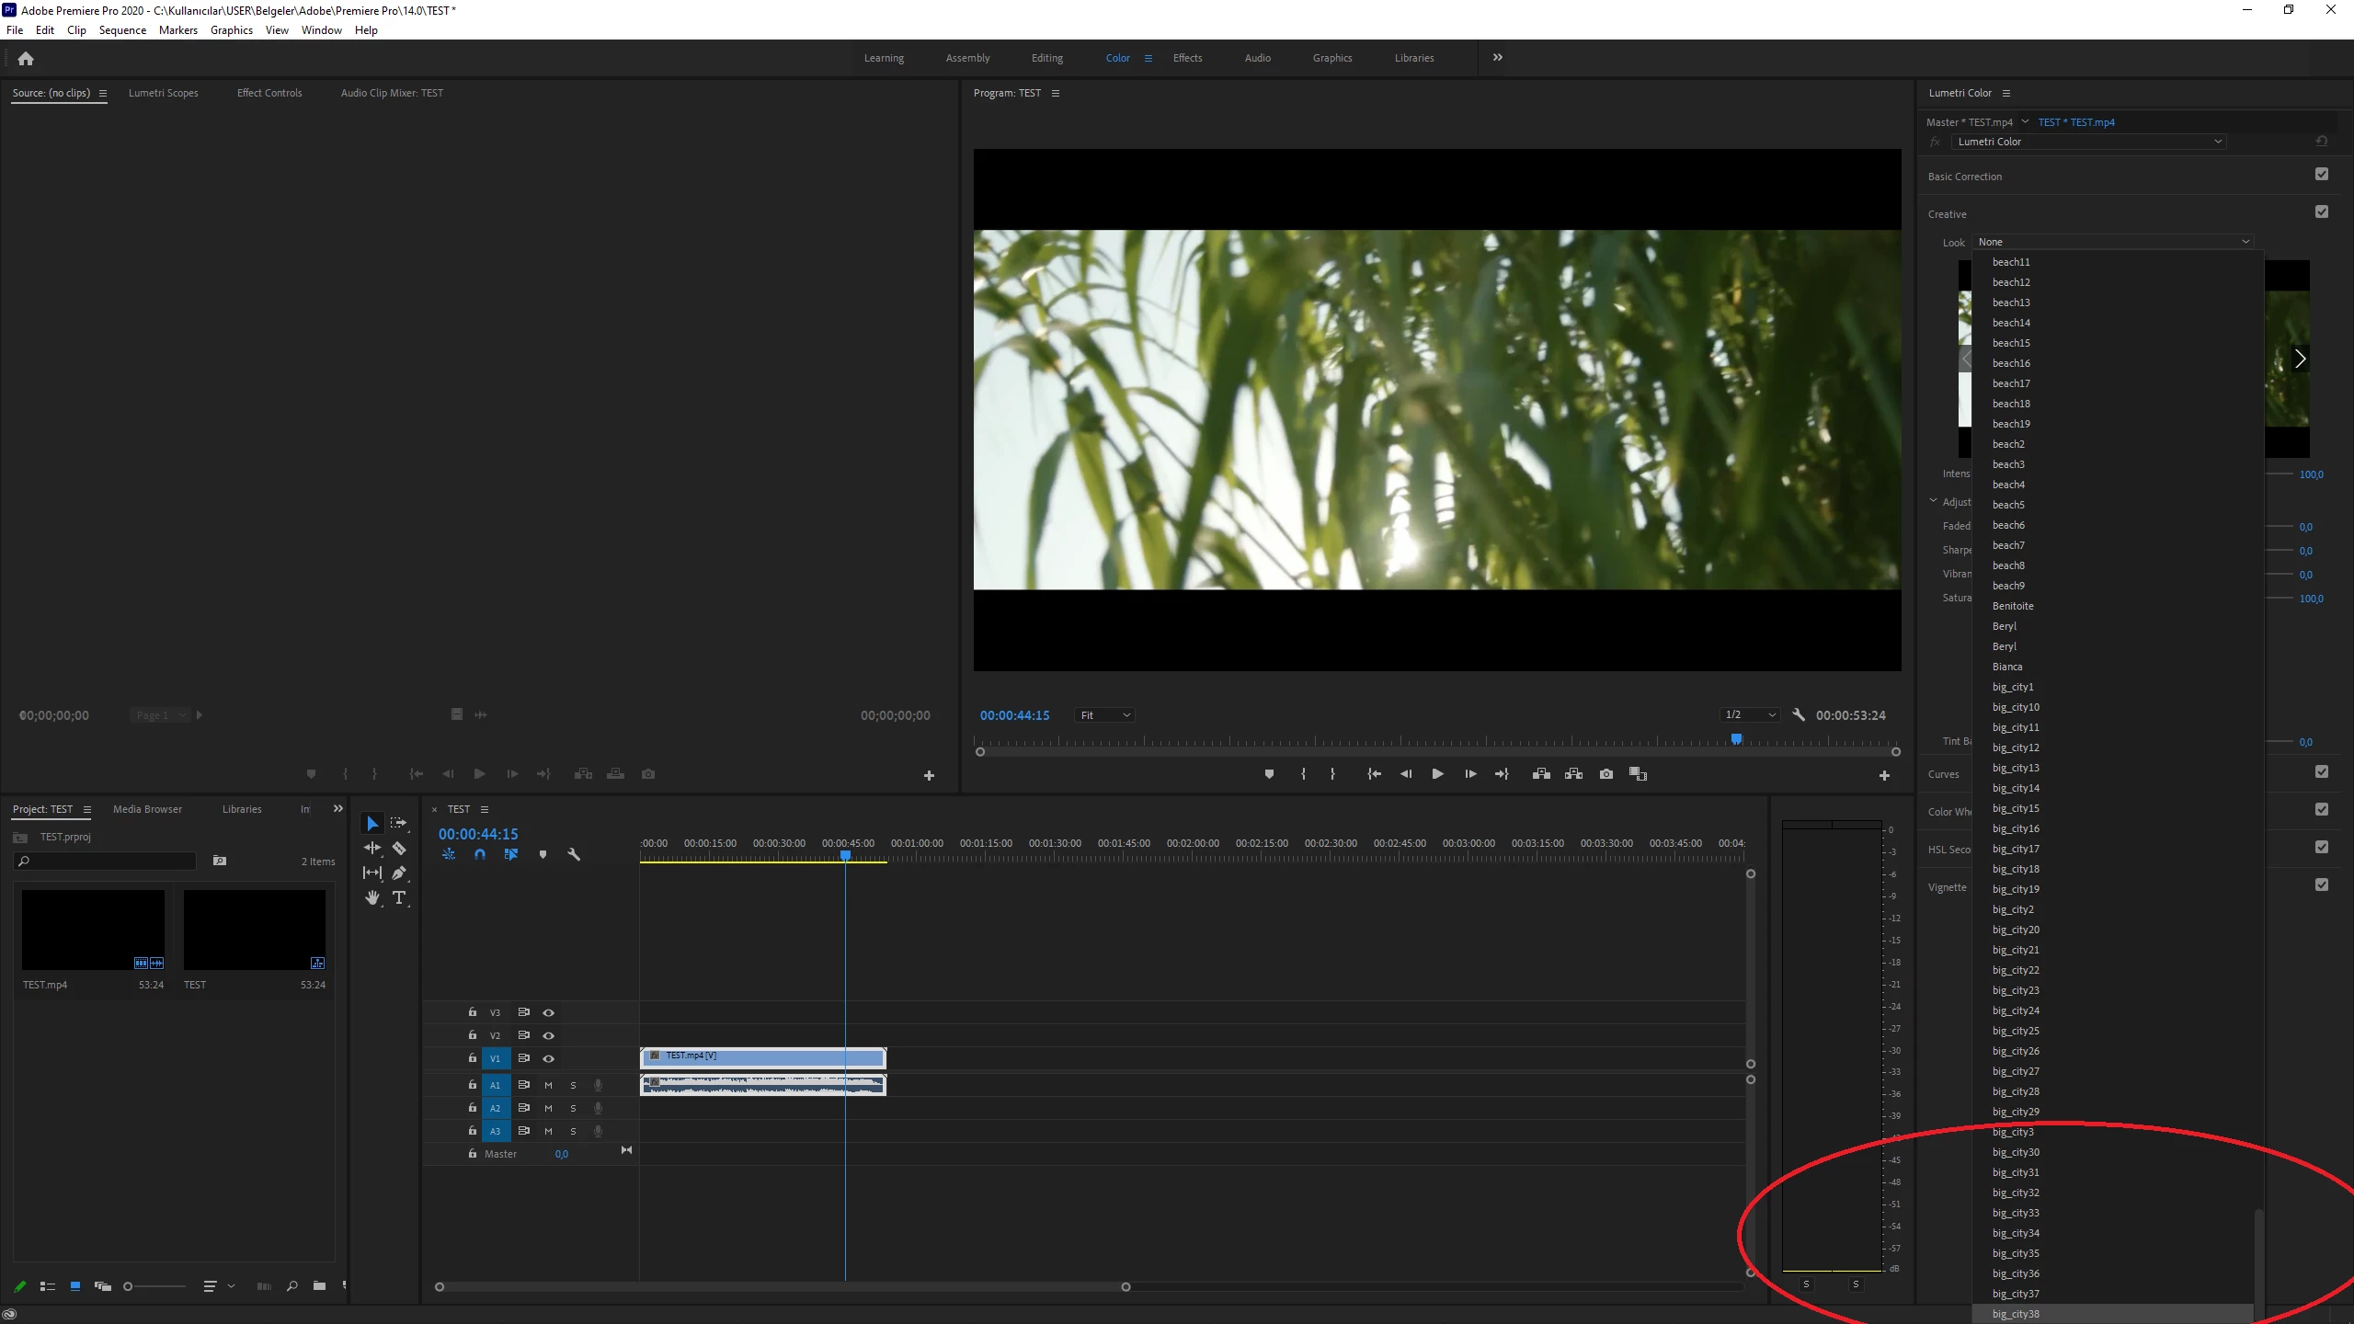Uncheck the Vignette section checkbox
Screen dimensions: 2354x1324
point(2322,885)
